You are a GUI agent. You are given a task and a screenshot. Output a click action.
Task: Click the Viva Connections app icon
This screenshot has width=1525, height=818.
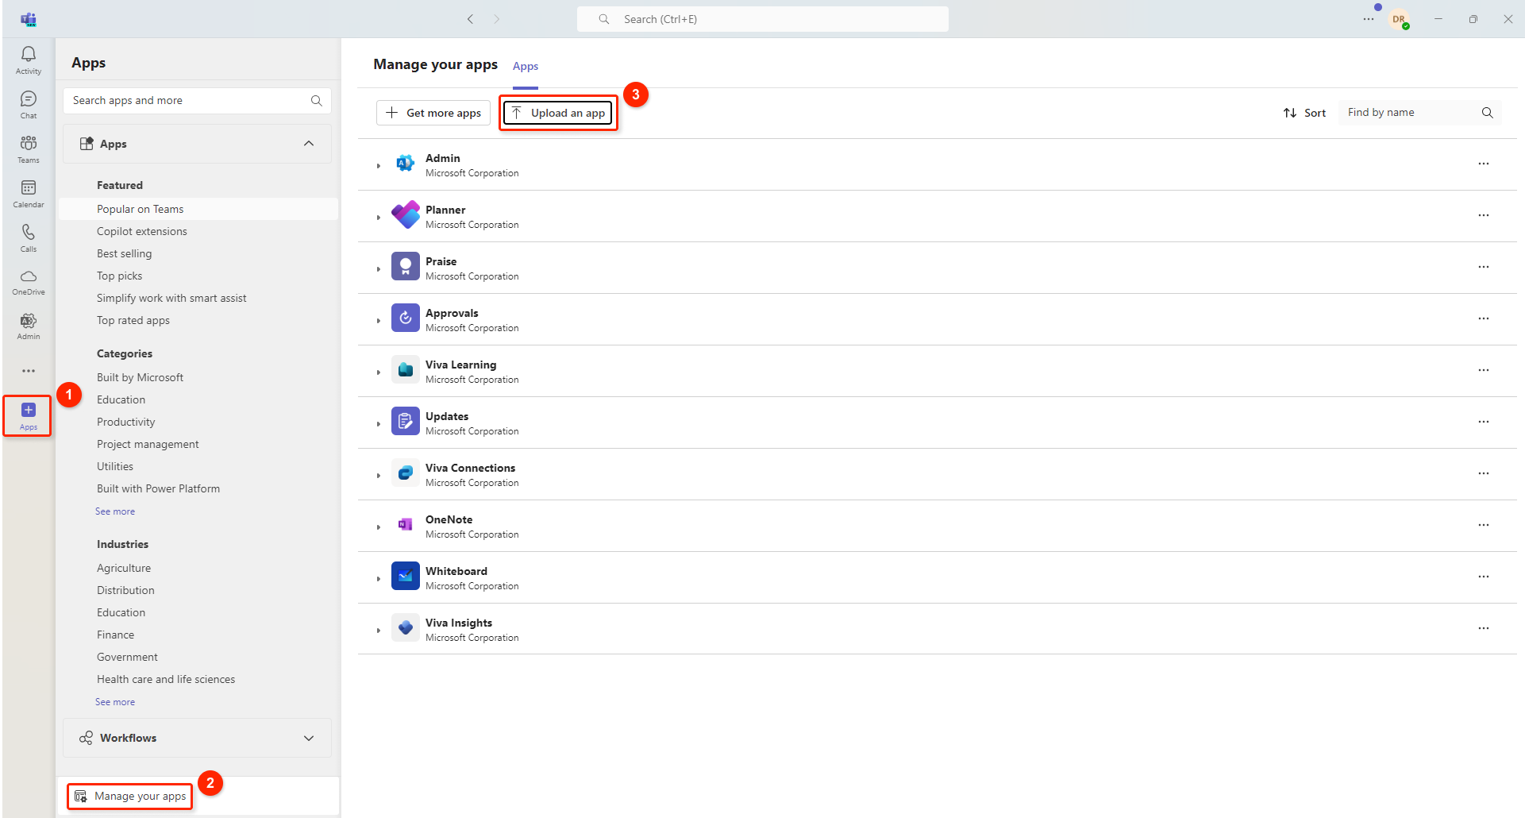click(x=406, y=473)
